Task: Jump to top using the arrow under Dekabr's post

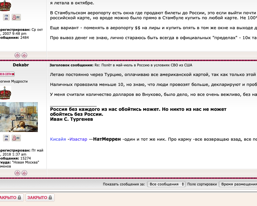Action: click(17, 173)
